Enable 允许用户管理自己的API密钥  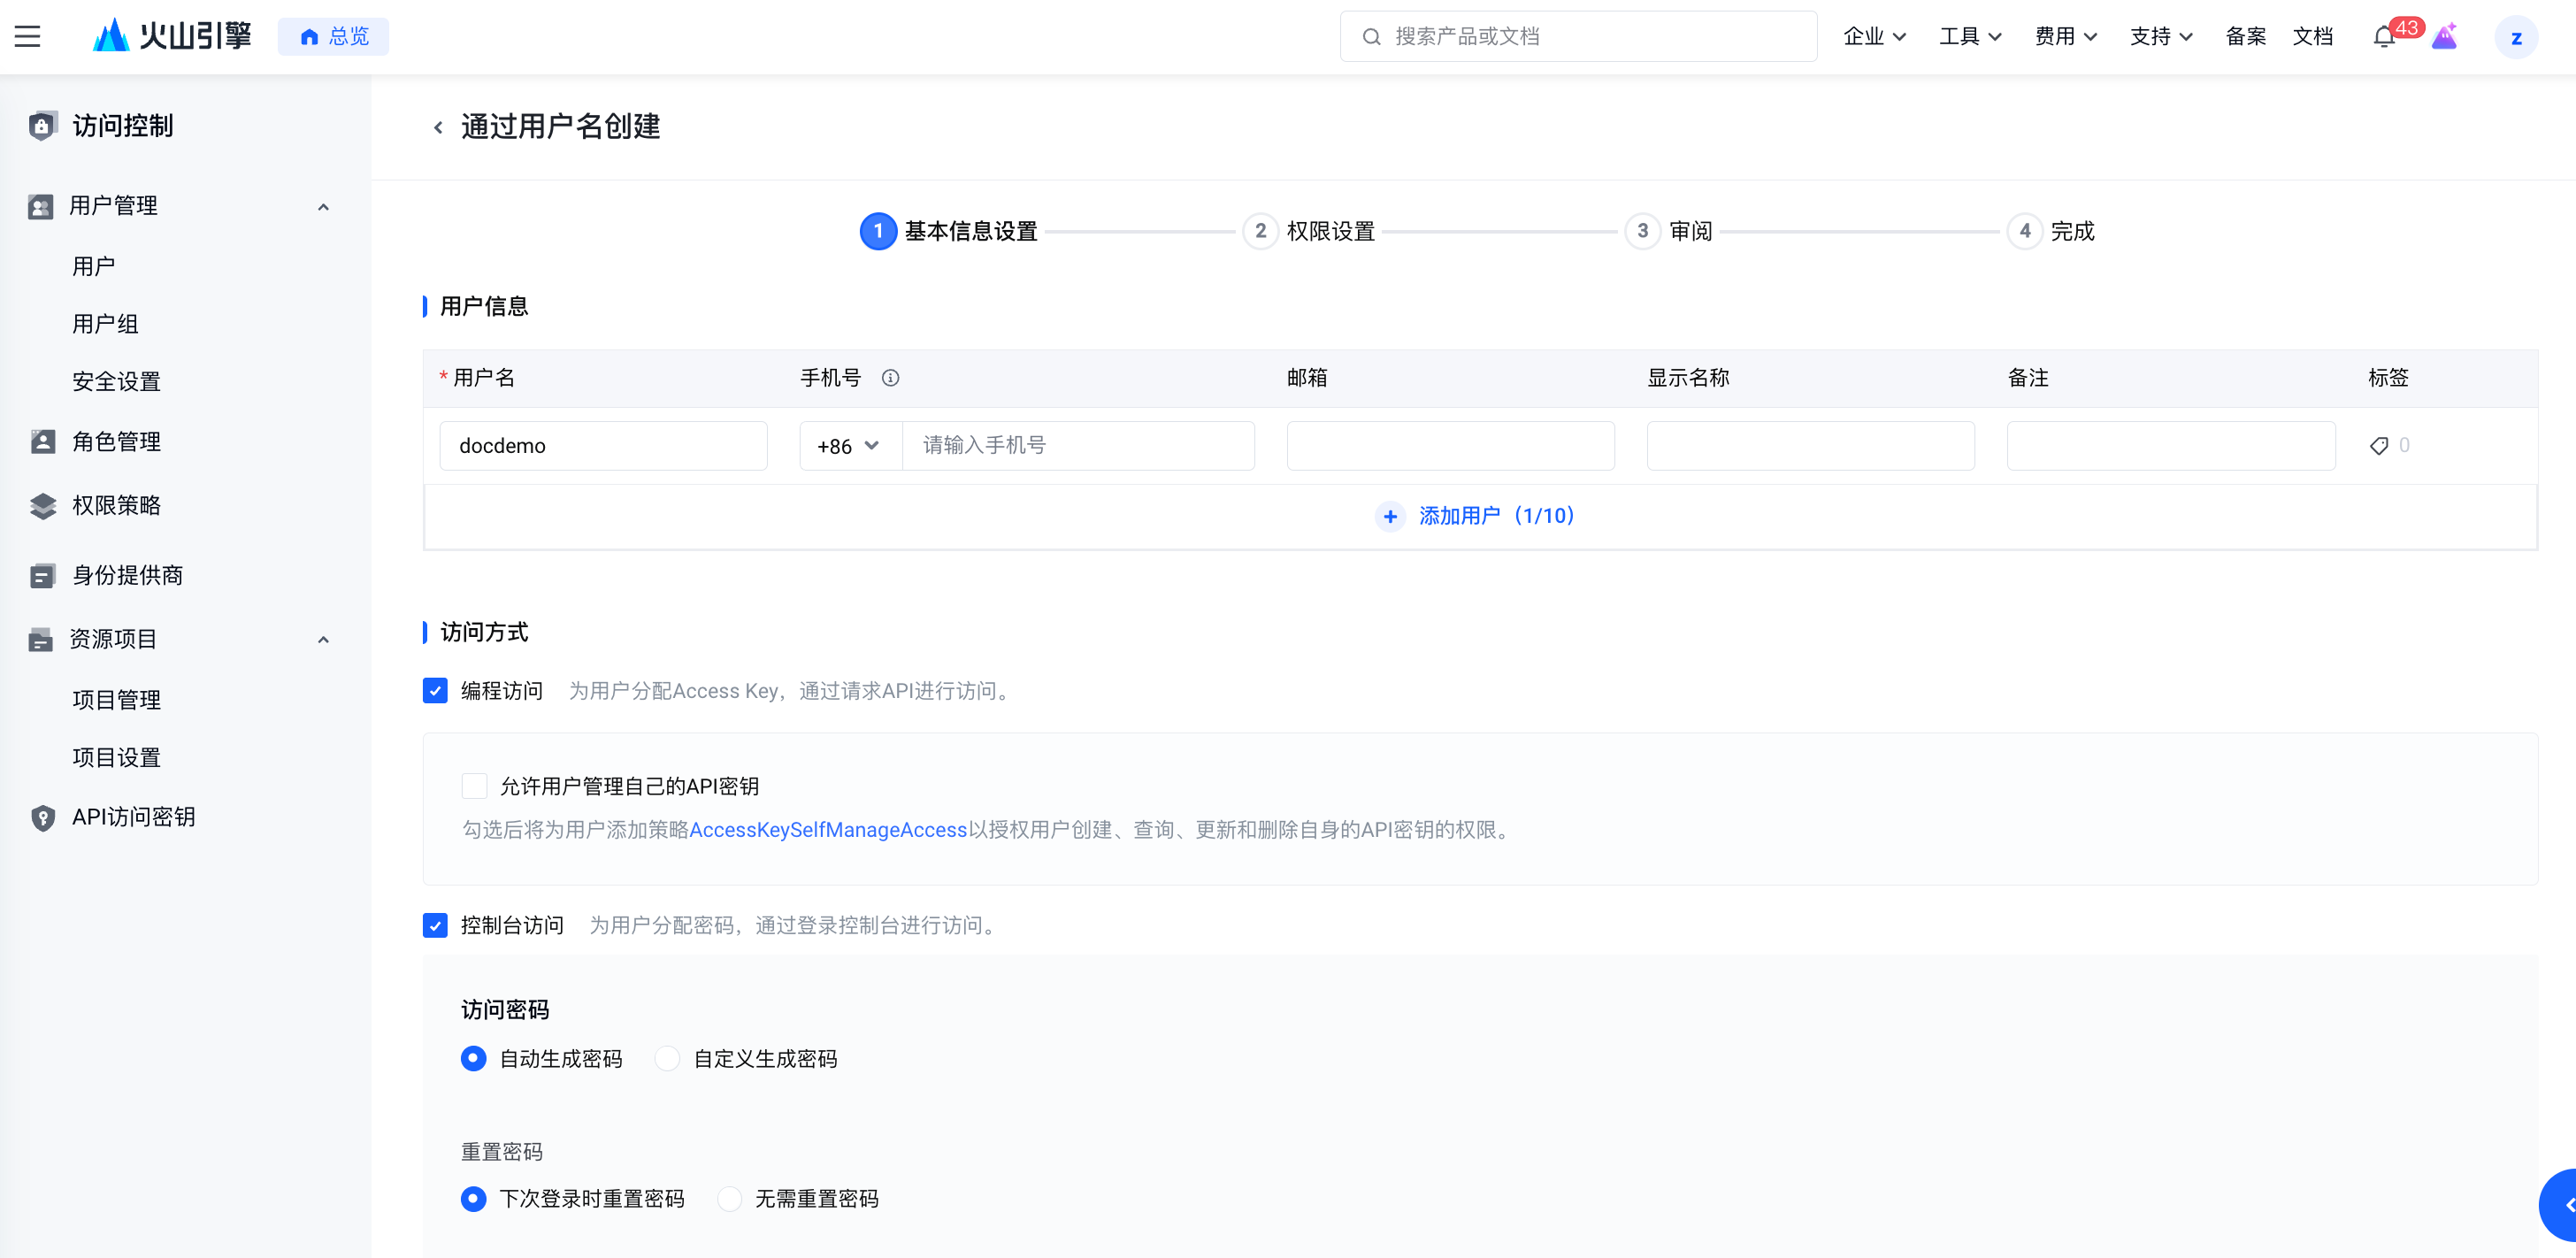click(475, 786)
